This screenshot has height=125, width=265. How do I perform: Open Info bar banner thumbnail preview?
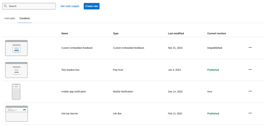tap(17, 114)
